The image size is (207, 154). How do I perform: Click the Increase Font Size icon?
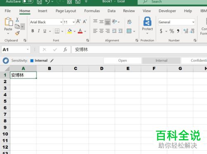[79, 22]
